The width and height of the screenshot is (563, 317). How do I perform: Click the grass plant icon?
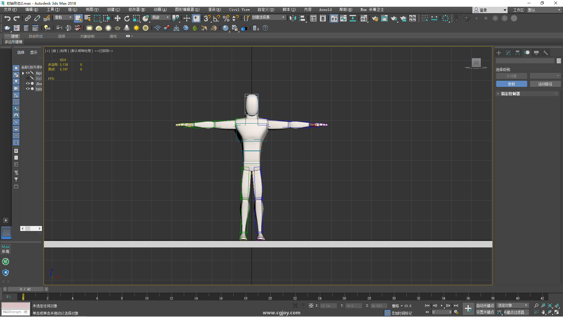coord(195,28)
